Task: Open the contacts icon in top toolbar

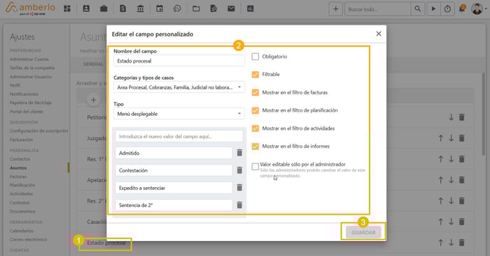Action: (86, 9)
